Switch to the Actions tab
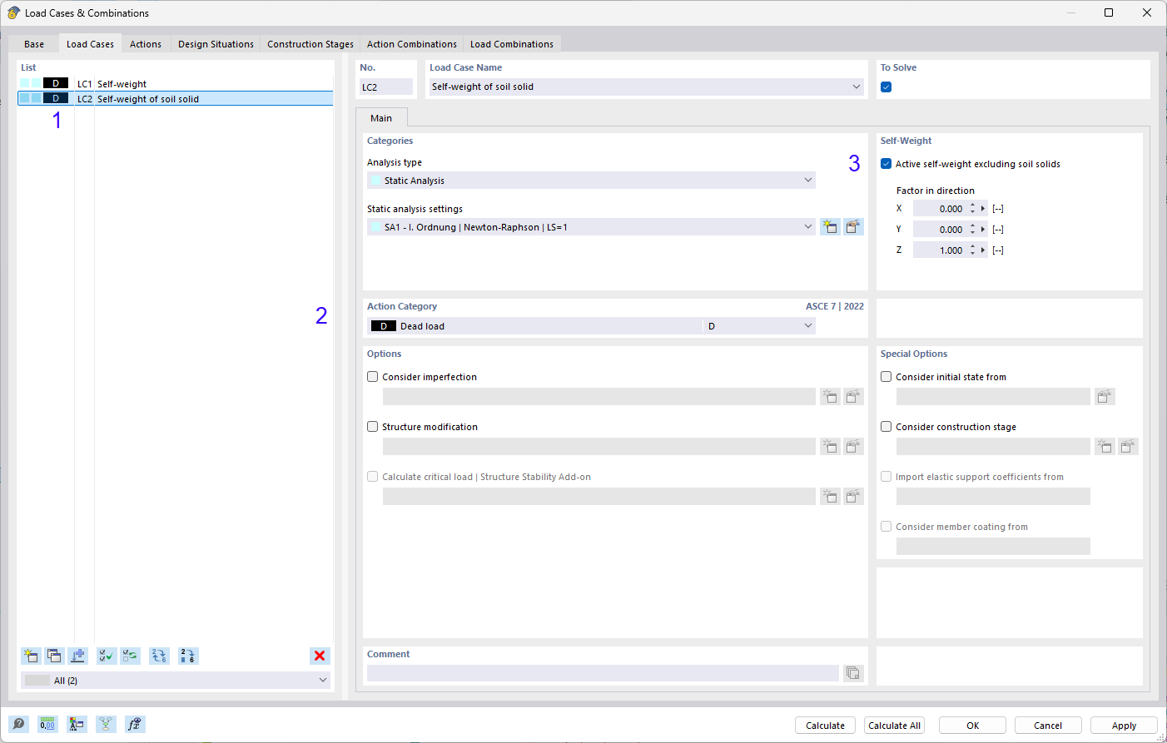Screen dimensions: 1167x743 pos(146,44)
